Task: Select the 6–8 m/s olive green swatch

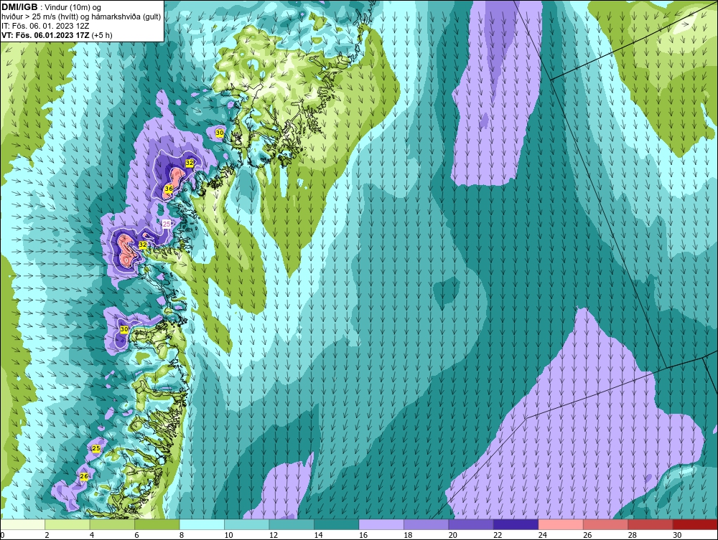Action: tap(157, 524)
